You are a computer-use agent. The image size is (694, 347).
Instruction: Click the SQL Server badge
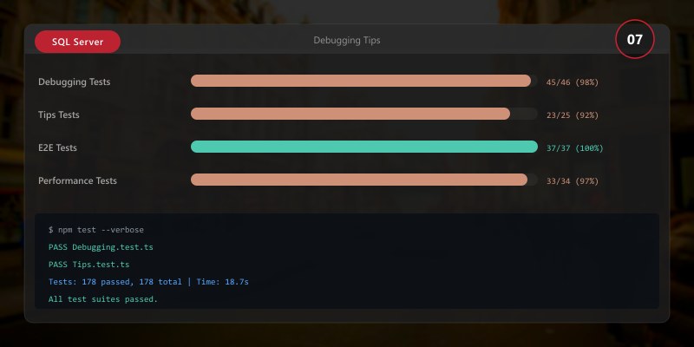[77, 42]
